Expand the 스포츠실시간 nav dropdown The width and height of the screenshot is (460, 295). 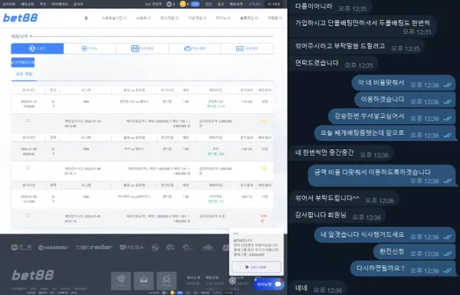[x=114, y=18]
